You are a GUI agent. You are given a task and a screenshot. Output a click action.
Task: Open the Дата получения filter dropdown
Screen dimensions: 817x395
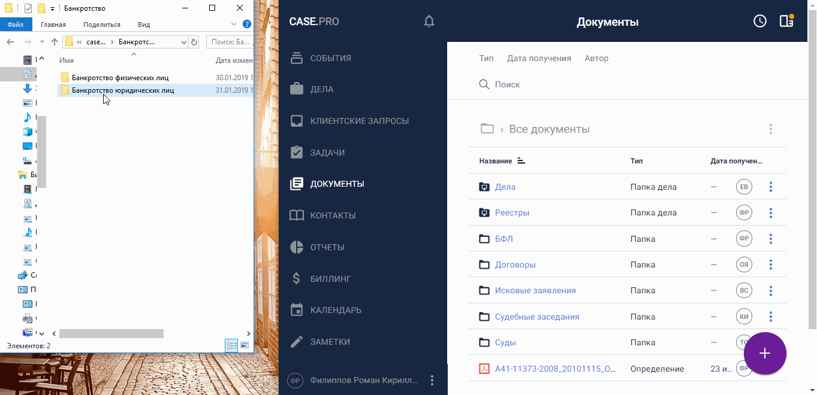539,58
